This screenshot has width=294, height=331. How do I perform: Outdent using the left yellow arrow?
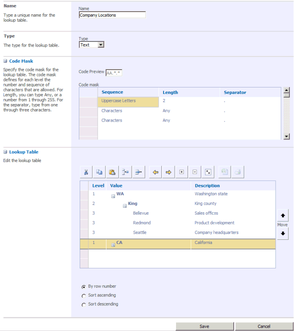click(x=155, y=172)
